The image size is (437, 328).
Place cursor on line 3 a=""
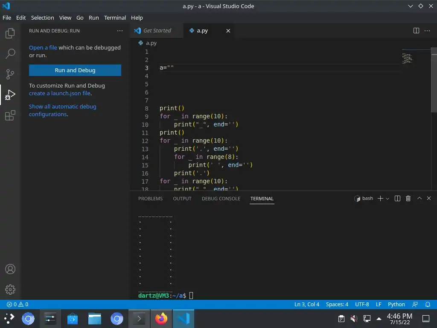point(166,68)
